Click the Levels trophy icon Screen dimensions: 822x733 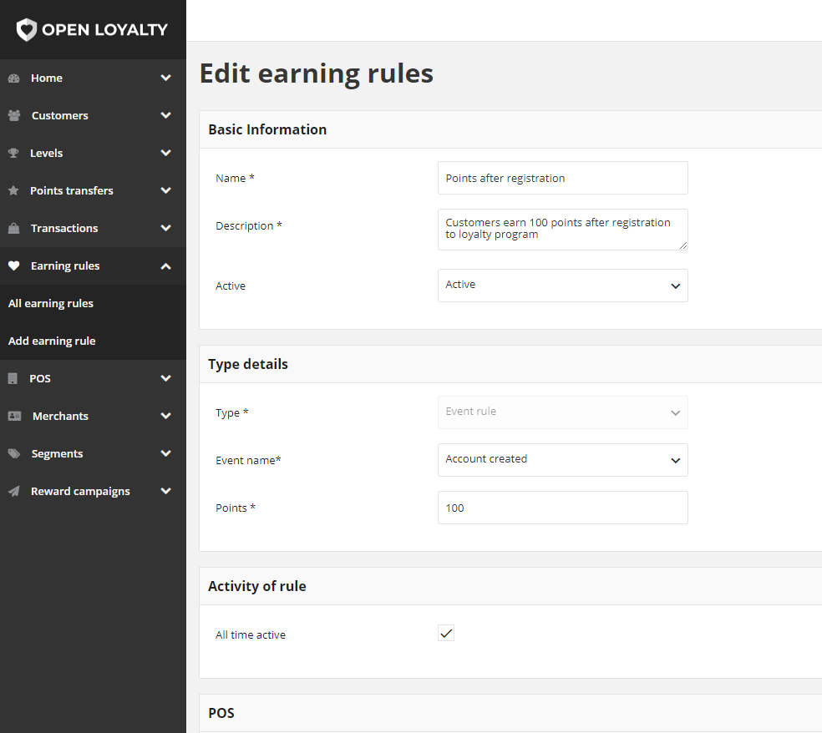13,153
